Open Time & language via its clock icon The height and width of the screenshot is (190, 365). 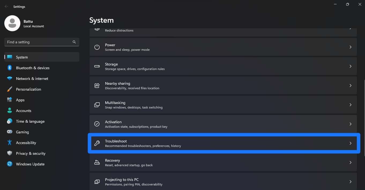10,121
